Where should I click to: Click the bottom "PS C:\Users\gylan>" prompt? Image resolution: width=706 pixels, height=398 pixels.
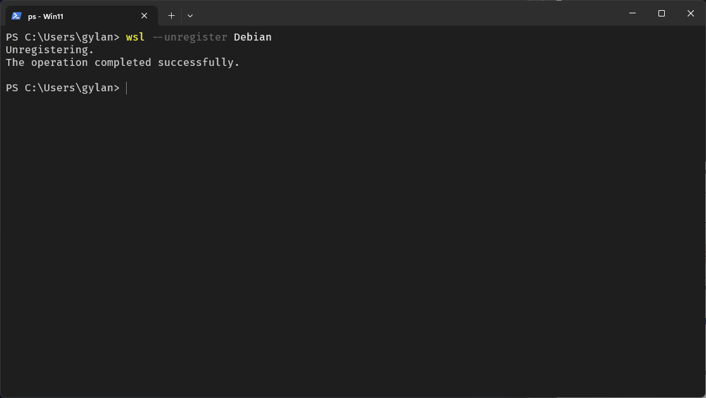point(62,88)
